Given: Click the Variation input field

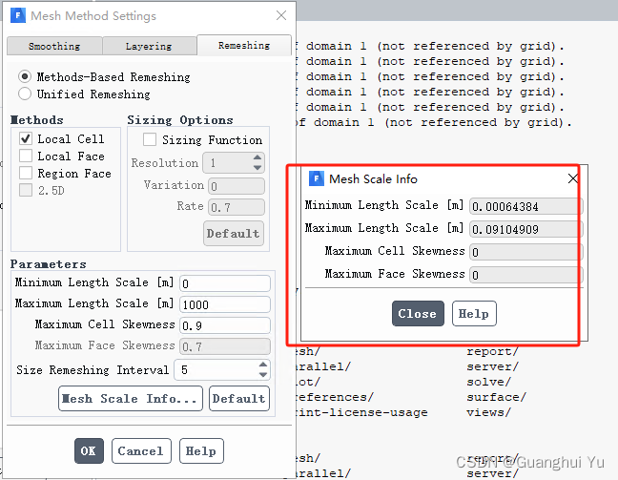Looking at the screenshot, I should [237, 186].
